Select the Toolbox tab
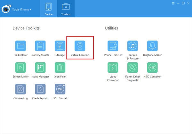This screenshot has width=192, height=135. (x=66, y=9)
